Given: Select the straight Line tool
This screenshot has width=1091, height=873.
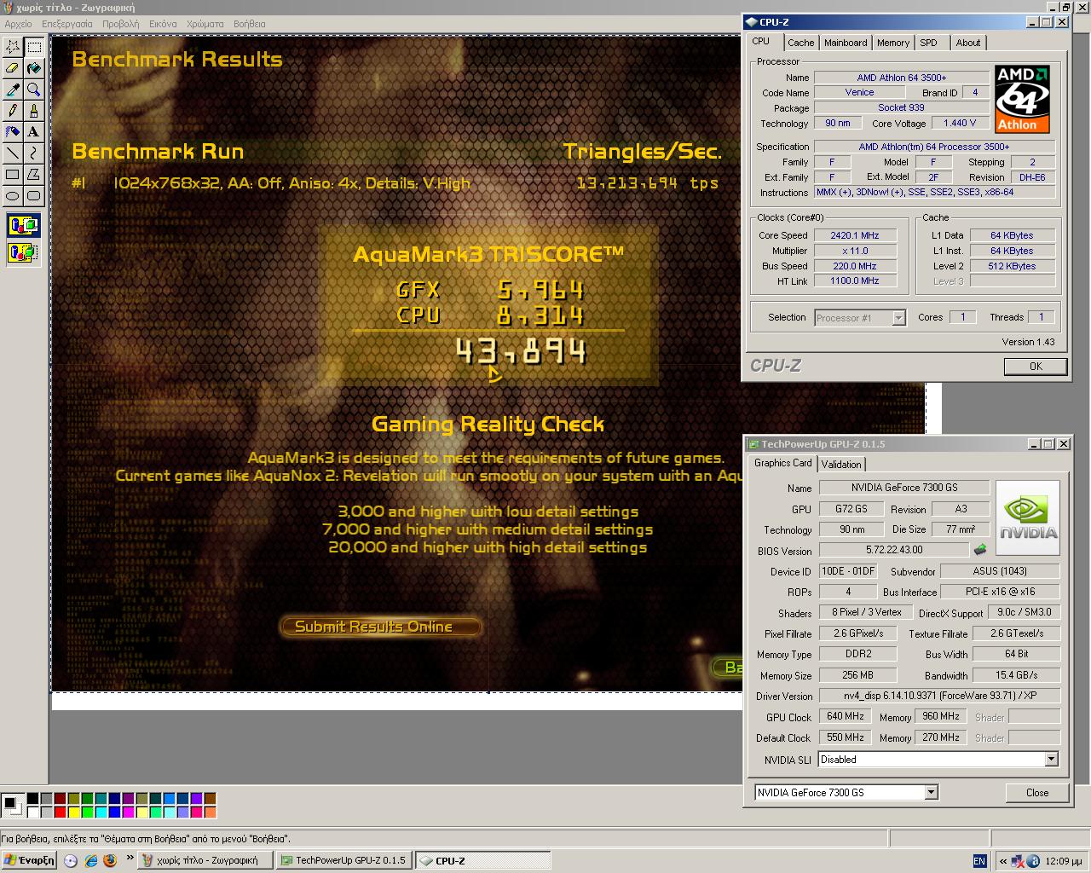Looking at the screenshot, I should 13,153.
